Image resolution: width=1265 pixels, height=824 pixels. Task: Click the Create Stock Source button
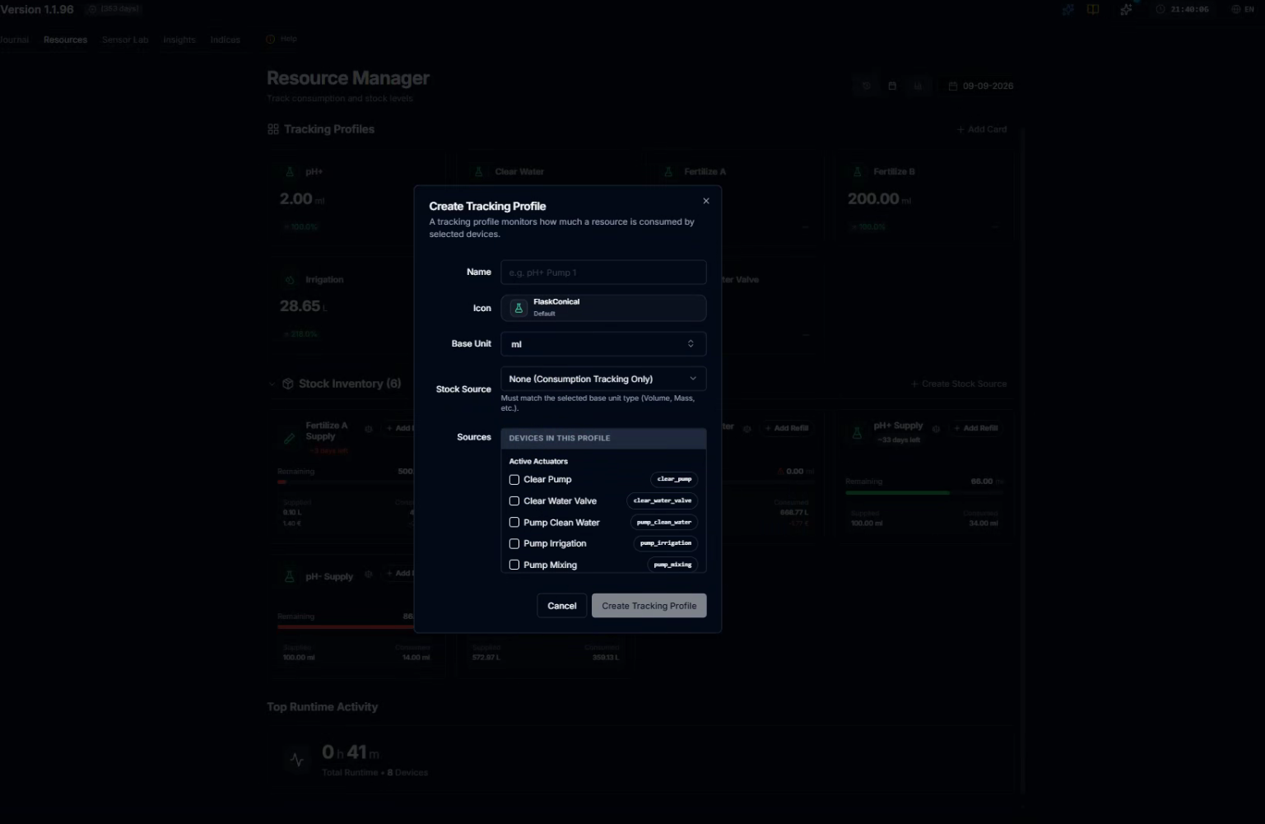[959, 384]
